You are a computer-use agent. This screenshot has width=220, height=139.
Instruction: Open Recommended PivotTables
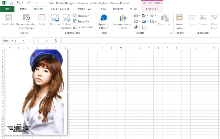point(26,22)
